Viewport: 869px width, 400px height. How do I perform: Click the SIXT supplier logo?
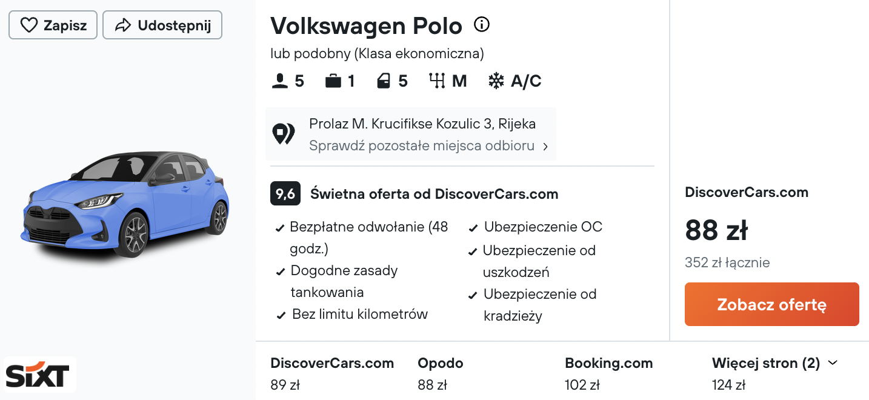pos(38,375)
